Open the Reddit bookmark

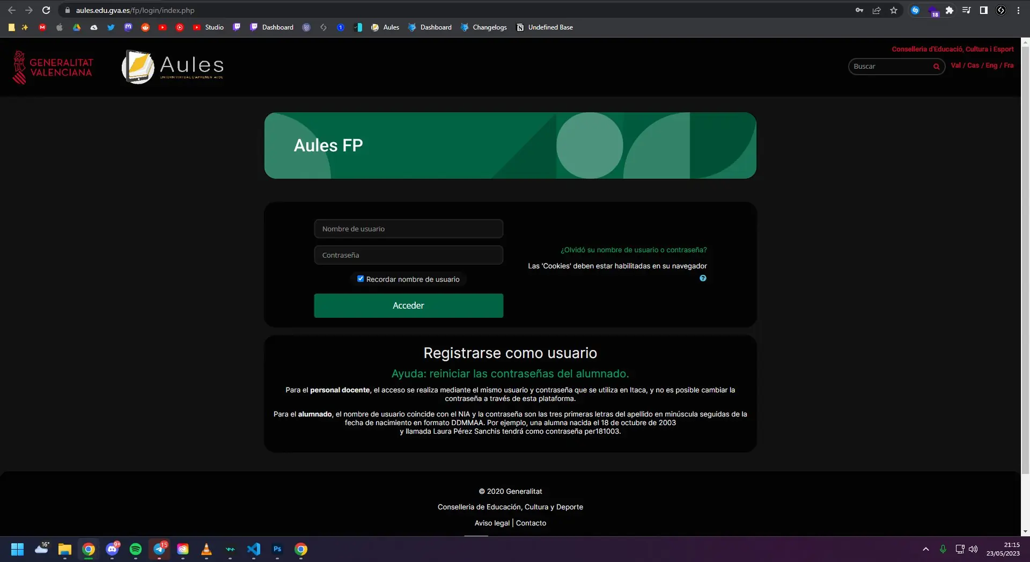coord(145,27)
